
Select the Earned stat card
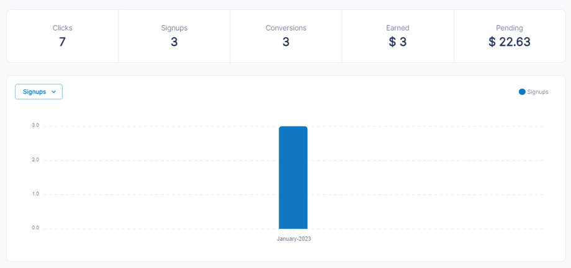click(398, 36)
